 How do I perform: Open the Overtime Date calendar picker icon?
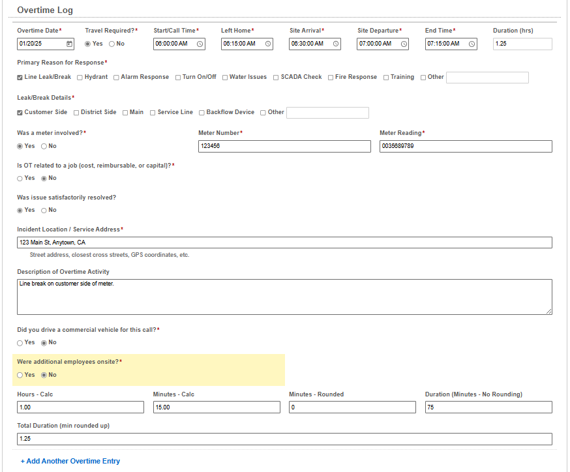click(x=70, y=44)
